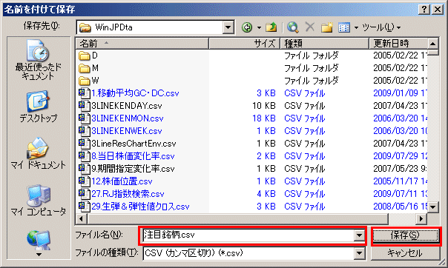Click the 18 KB size of 3LINEKENMON.csv
Screen dimensions: 448x268
pyautogui.click(x=264, y=118)
